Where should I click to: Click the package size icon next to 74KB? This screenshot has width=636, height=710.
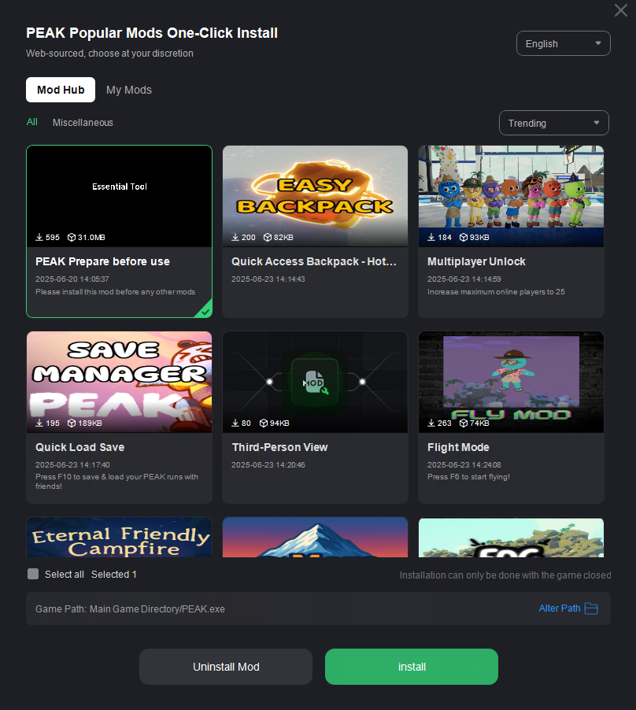pos(464,423)
